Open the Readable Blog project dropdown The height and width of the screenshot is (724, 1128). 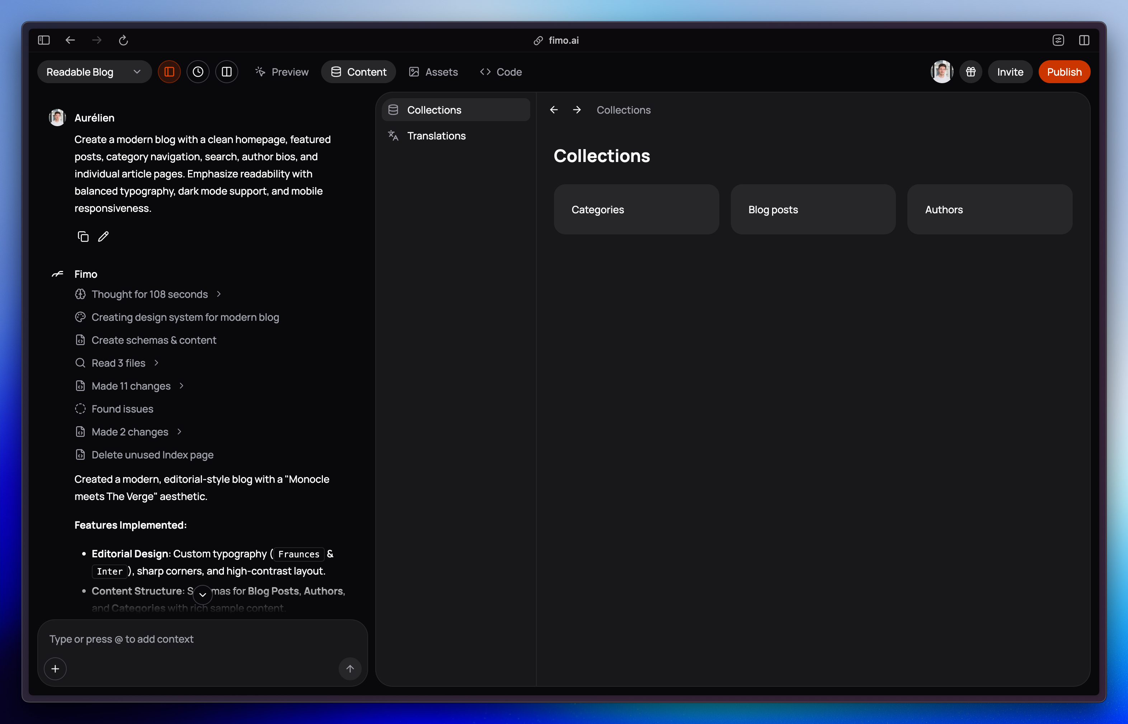(94, 72)
